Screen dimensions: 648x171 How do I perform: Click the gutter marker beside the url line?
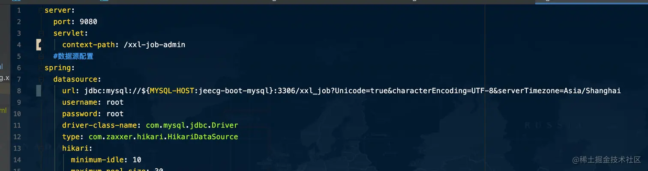[39, 91]
